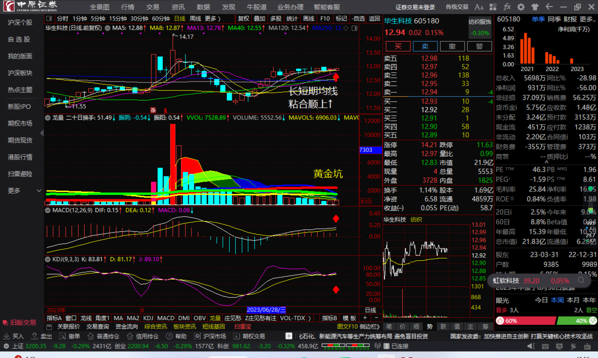Click the briefcase icon in status bar
598x358 pixels.
(x=587, y=346)
